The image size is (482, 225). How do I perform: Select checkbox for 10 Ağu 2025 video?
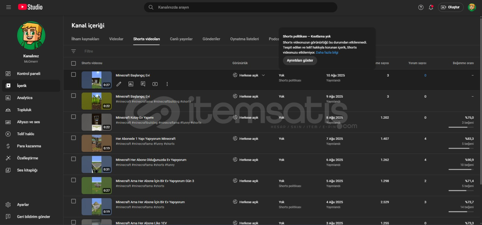click(74, 74)
